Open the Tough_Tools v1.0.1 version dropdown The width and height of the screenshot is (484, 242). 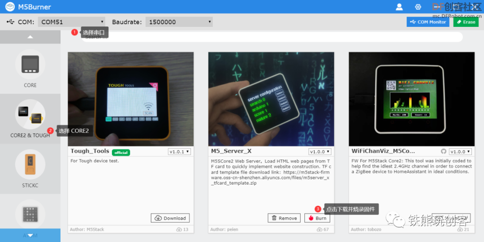[x=179, y=151]
